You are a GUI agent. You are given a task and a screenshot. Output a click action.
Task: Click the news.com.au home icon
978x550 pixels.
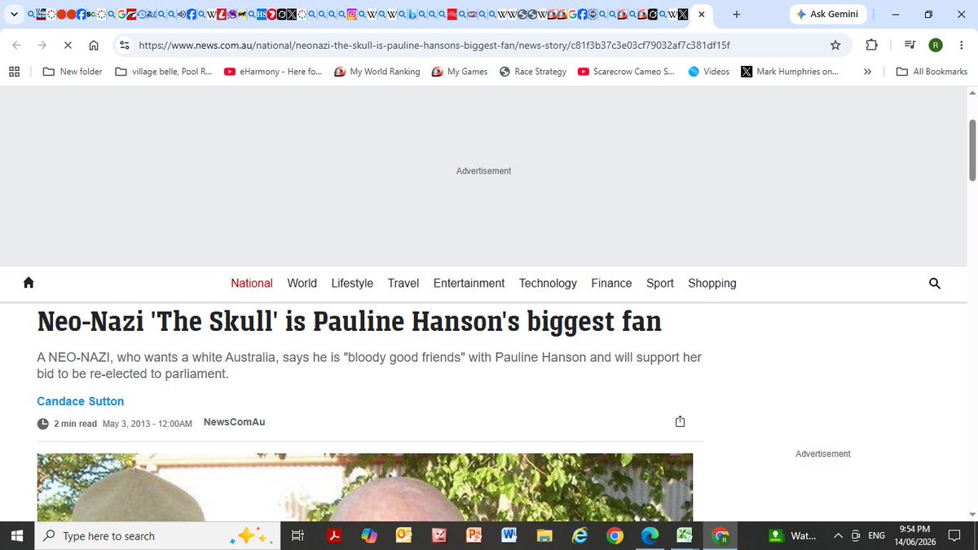[29, 283]
